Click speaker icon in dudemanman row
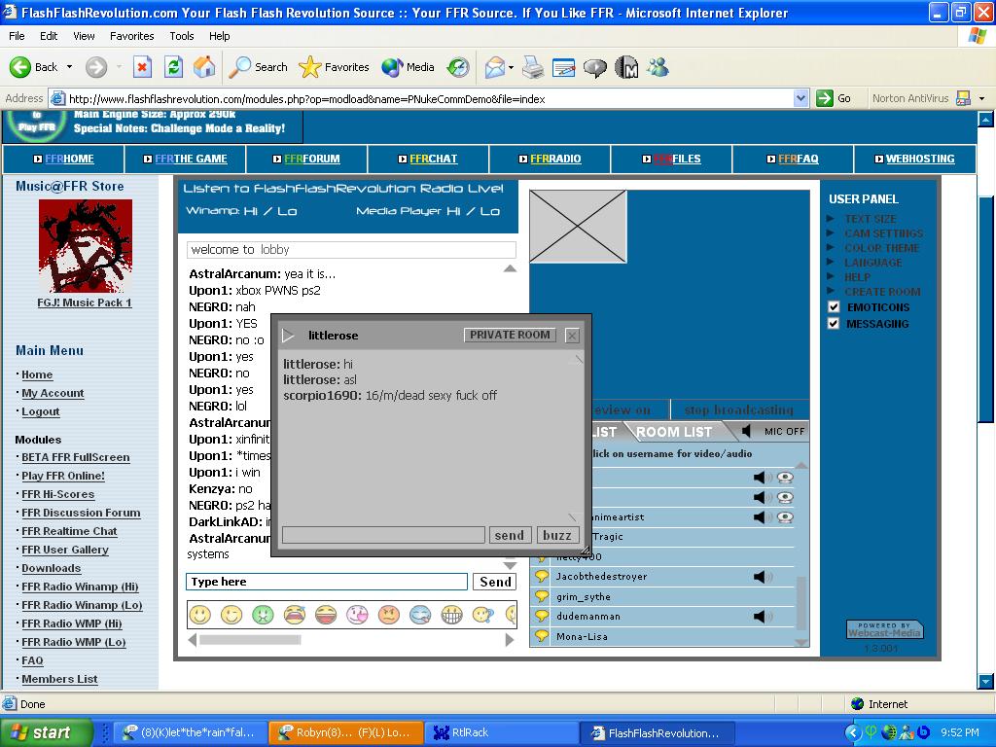The height and width of the screenshot is (747, 996). (762, 616)
